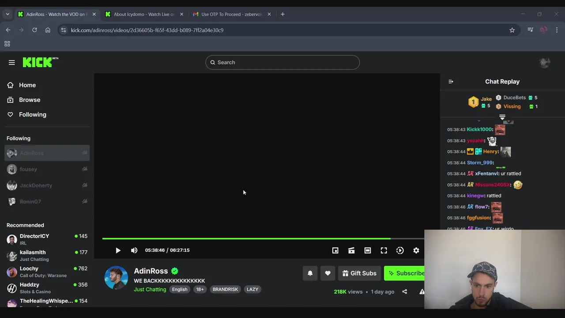Open the Kick hamburger menu
The height and width of the screenshot is (318, 565).
point(12,62)
